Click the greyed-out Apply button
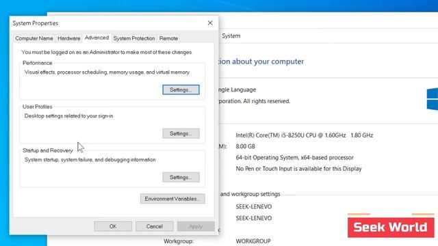Image resolution: width=438 pixels, height=246 pixels. tap(196, 226)
